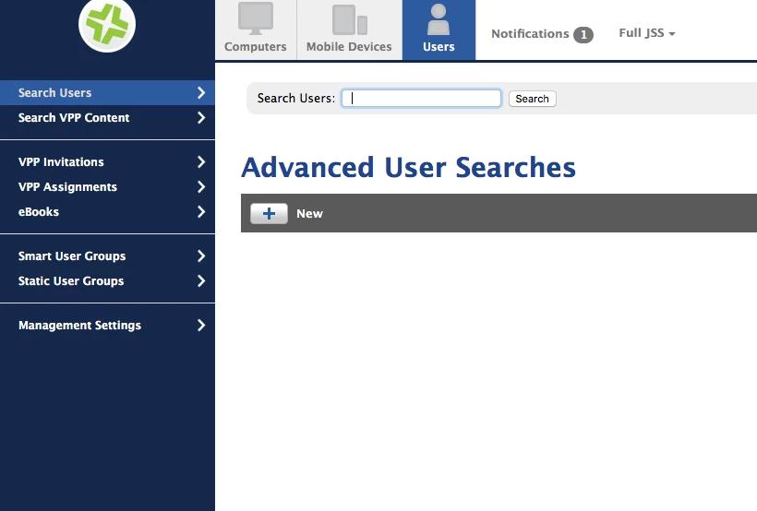Expand Management Settings chevron arrow
This screenshot has width=757, height=511.
point(201,326)
